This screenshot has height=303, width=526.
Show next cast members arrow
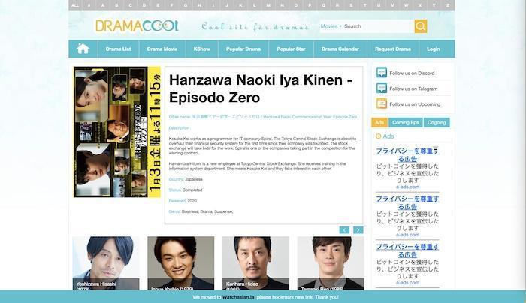[x=358, y=230]
